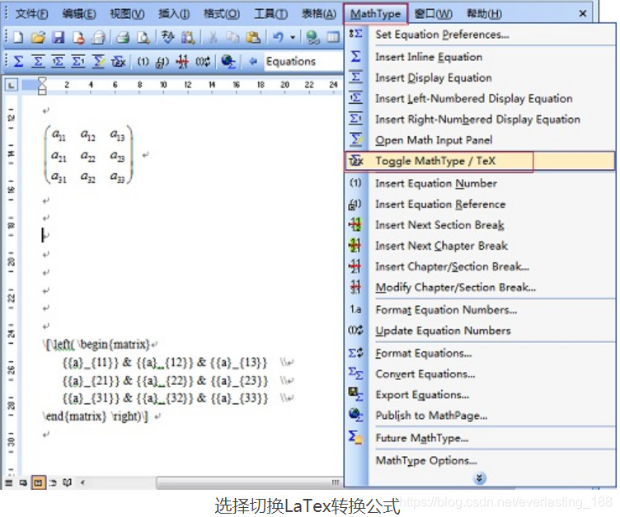This screenshot has width=620, height=517.
Task: Save the document with the floppy disk icon
Action: 59,38
